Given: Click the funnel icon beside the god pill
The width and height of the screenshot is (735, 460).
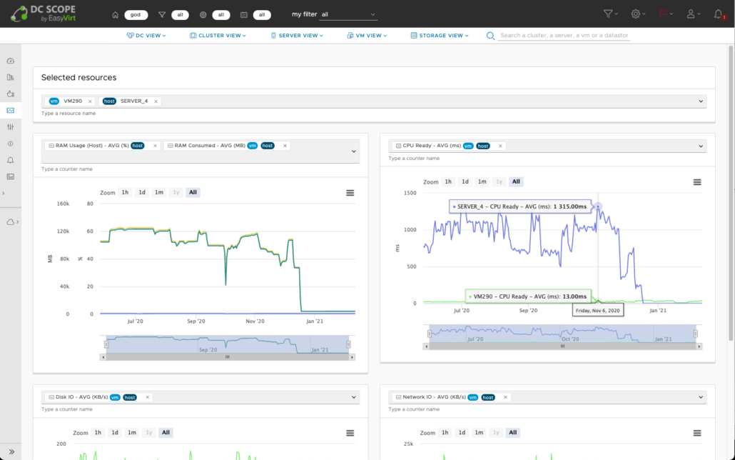Looking at the screenshot, I should [162, 15].
